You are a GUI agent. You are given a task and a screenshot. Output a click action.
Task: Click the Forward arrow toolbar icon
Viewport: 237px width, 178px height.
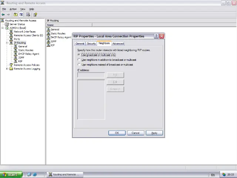(8, 15)
